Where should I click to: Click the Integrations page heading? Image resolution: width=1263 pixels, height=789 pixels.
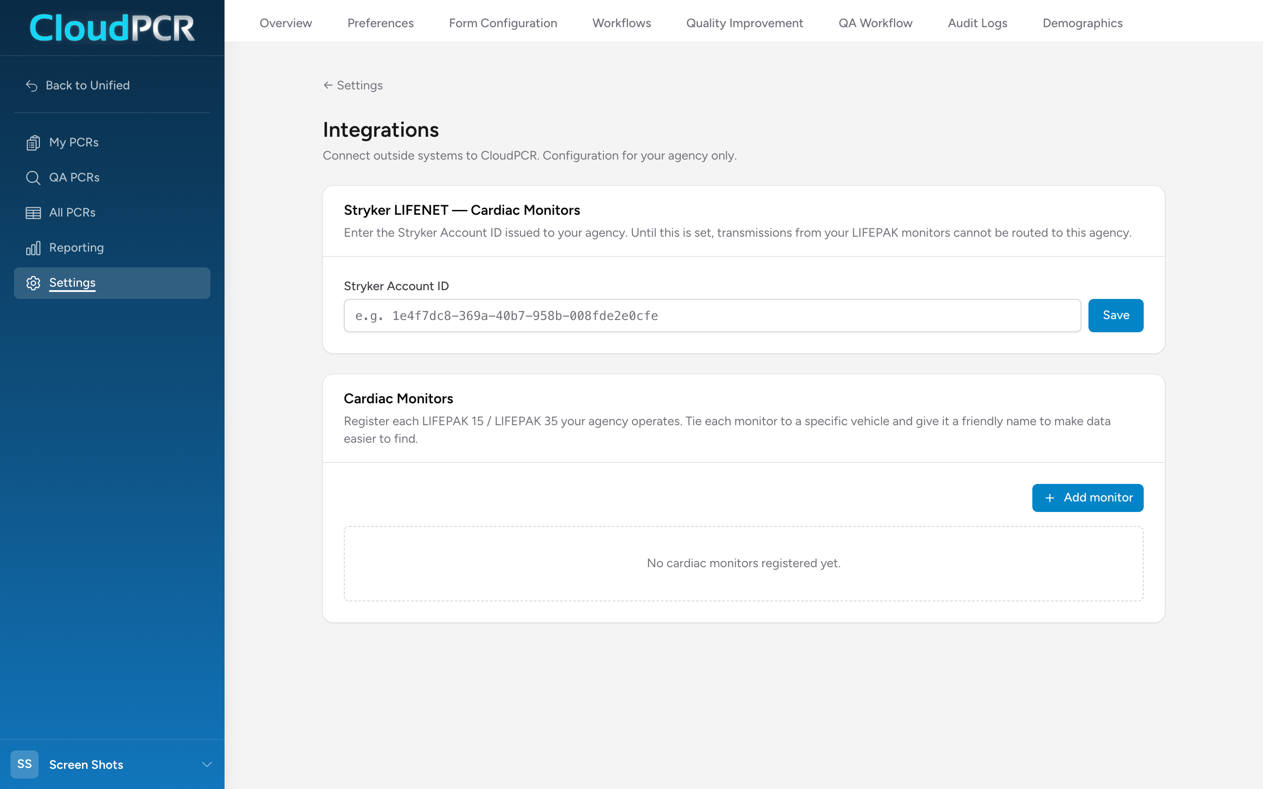[x=381, y=129]
